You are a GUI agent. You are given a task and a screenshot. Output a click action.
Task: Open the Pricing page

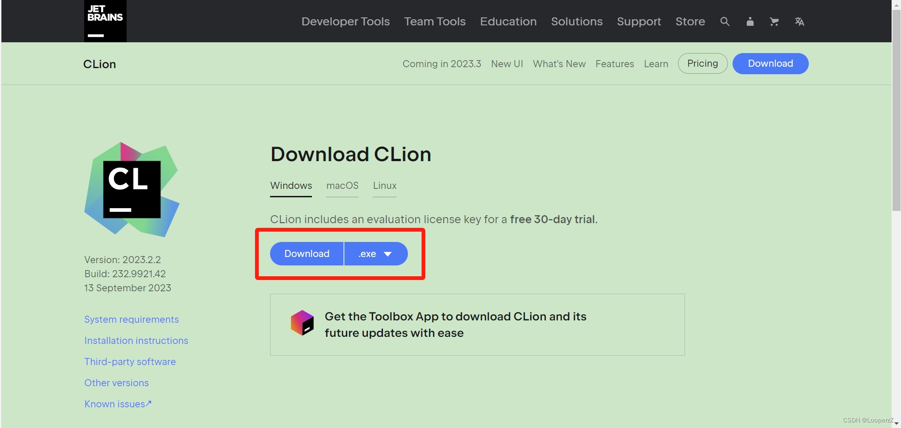click(702, 63)
